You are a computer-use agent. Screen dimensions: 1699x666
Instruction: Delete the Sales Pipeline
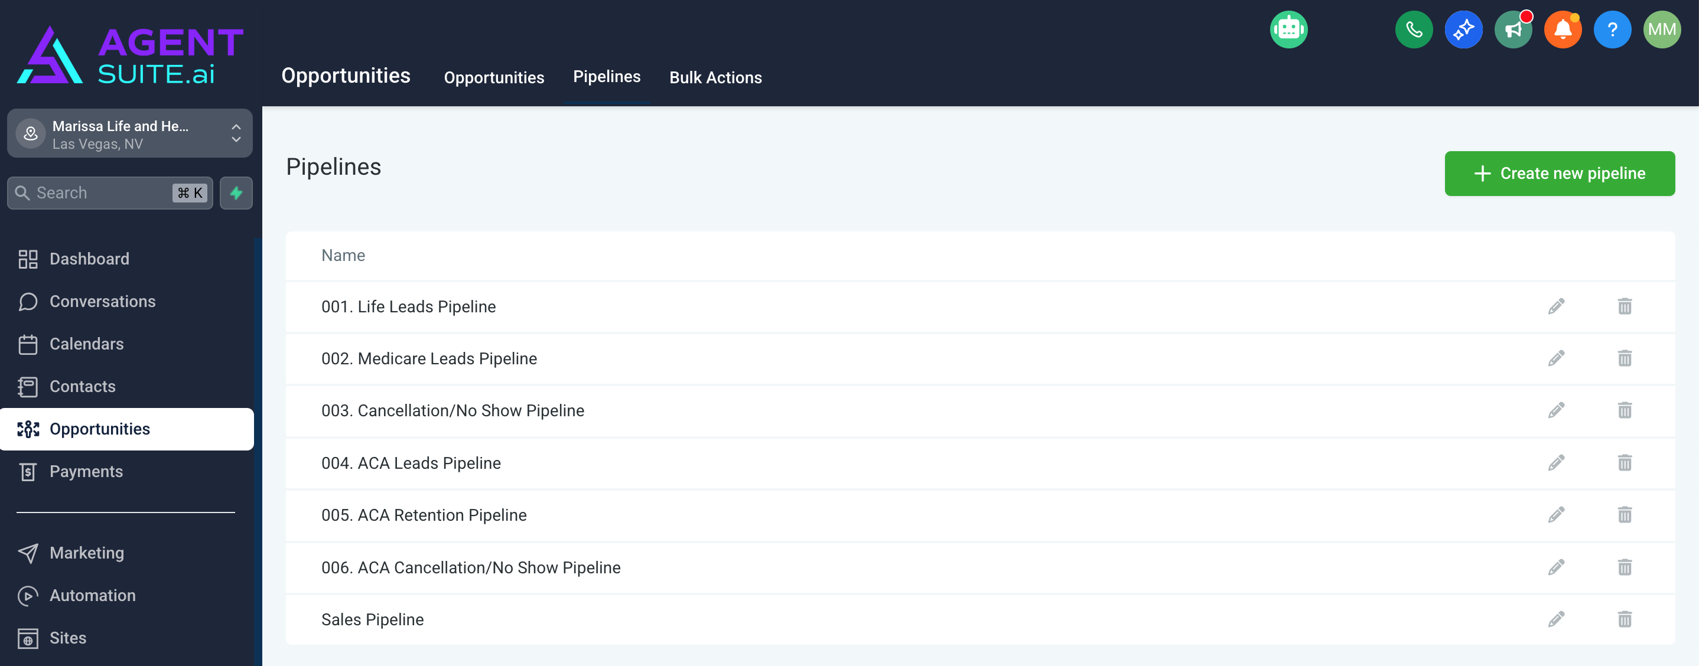1624,619
